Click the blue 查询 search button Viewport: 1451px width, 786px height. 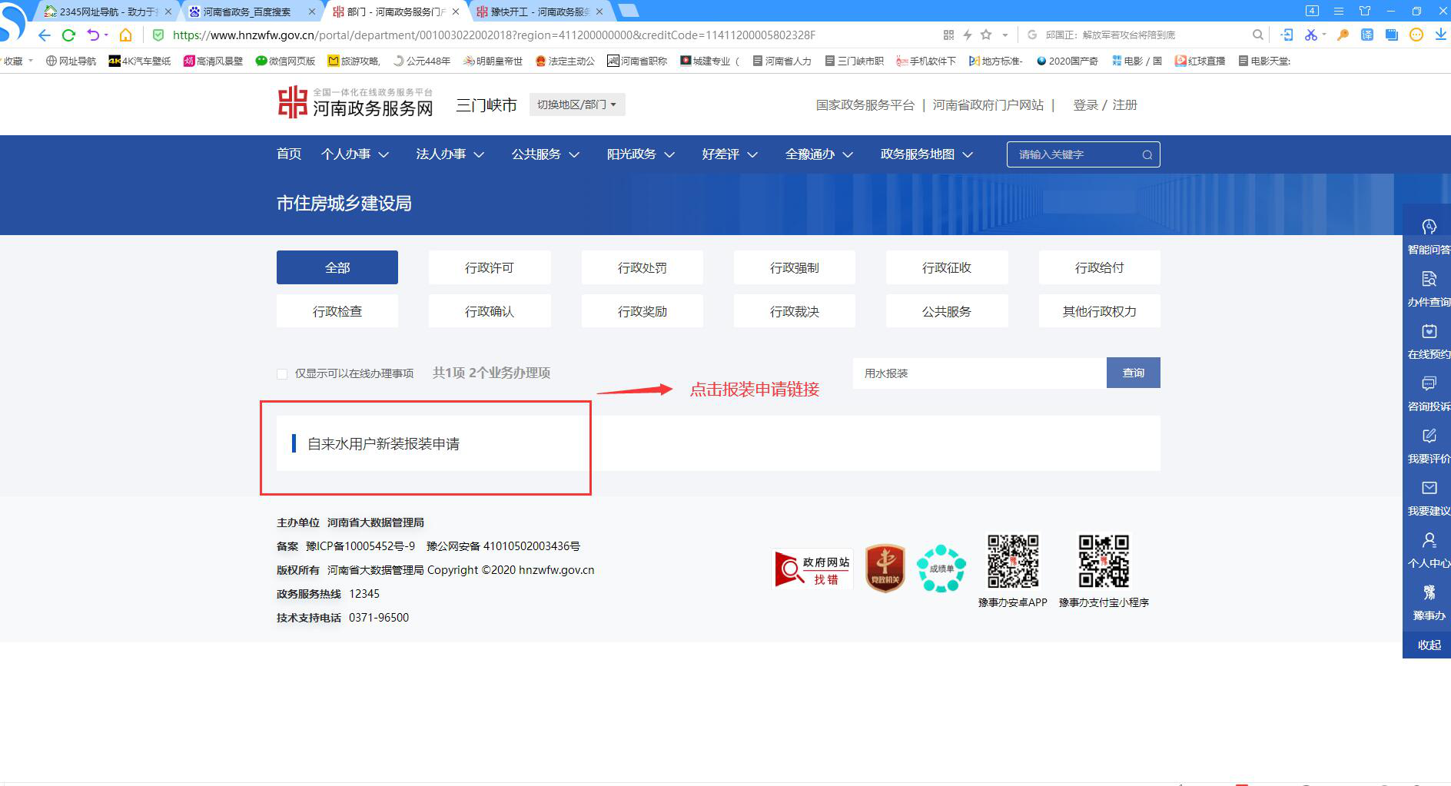pos(1133,373)
